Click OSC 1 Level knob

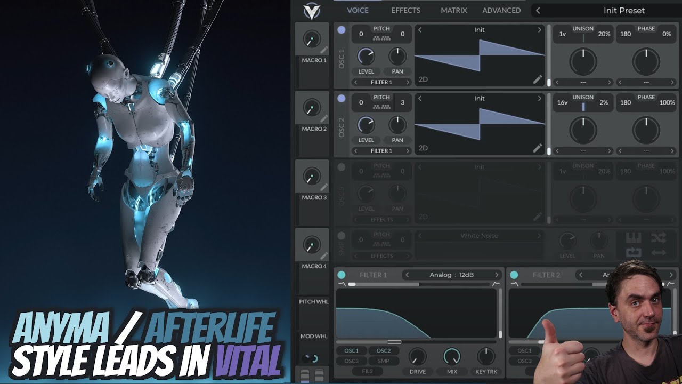366,56
